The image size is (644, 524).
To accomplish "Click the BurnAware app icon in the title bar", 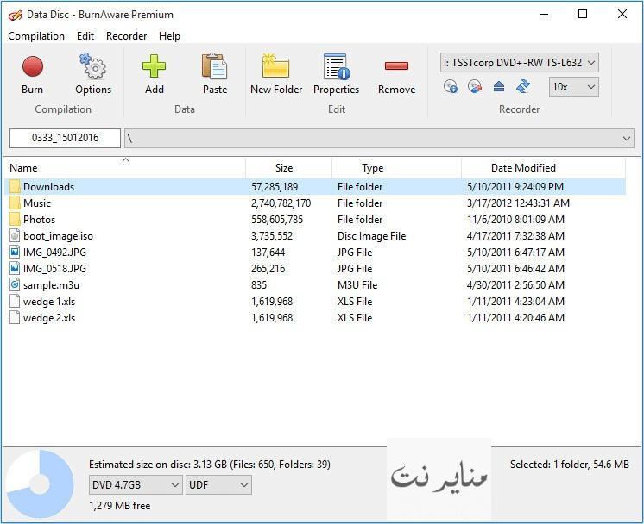I will tap(16, 16).
